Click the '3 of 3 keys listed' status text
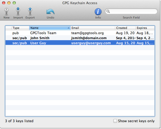The image size is (161, 129). coord(19,121)
